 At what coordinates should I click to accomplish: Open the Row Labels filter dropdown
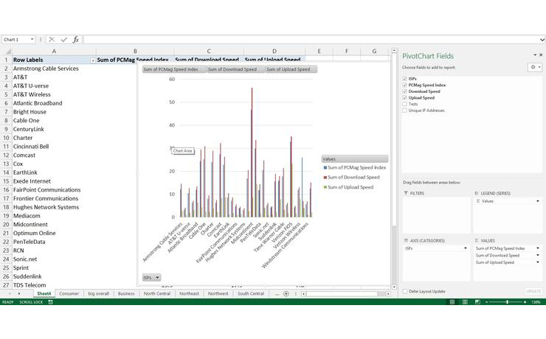point(92,60)
